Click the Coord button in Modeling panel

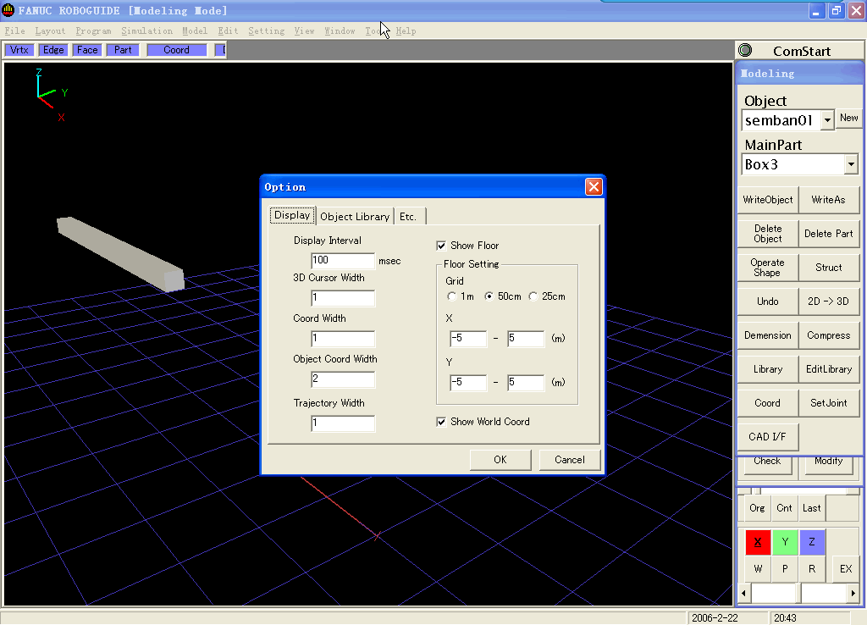tap(767, 403)
